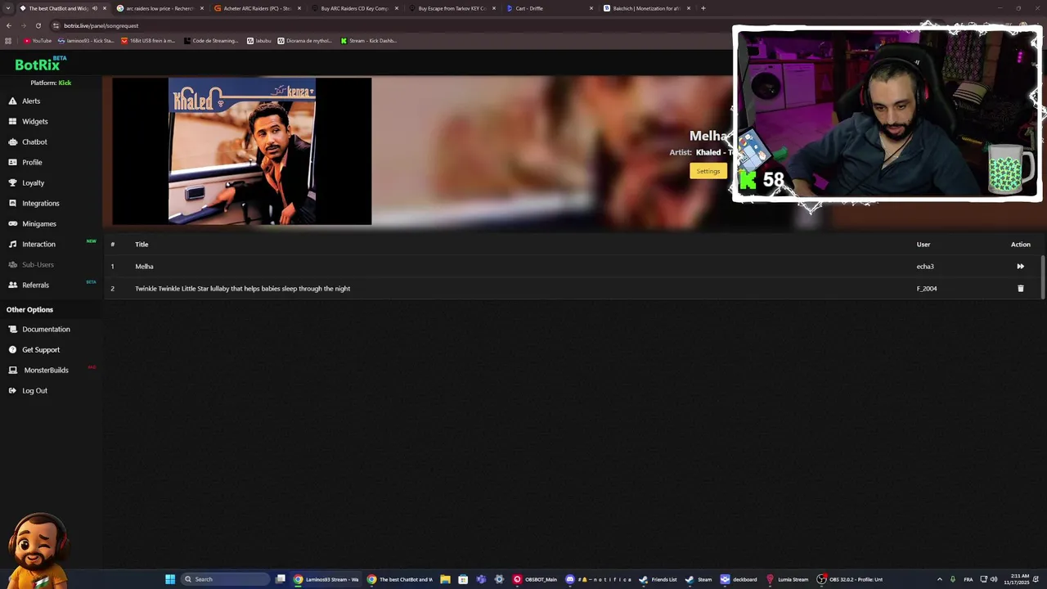
Task: Go back in browser history
Action: [x=9, y=25]
